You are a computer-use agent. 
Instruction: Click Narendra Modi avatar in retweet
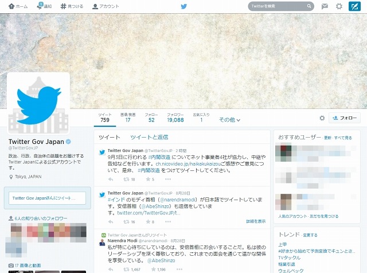click(102, 243)
